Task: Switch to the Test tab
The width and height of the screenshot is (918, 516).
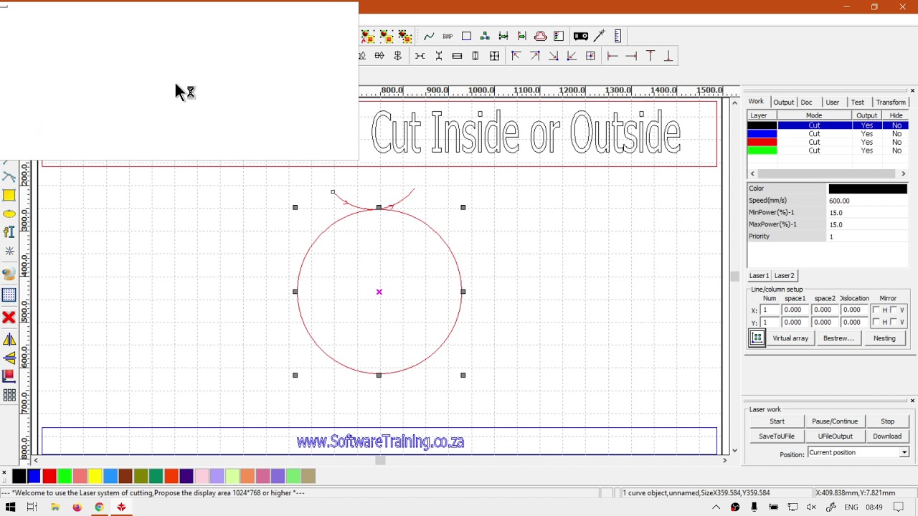Action: [857, 102]
